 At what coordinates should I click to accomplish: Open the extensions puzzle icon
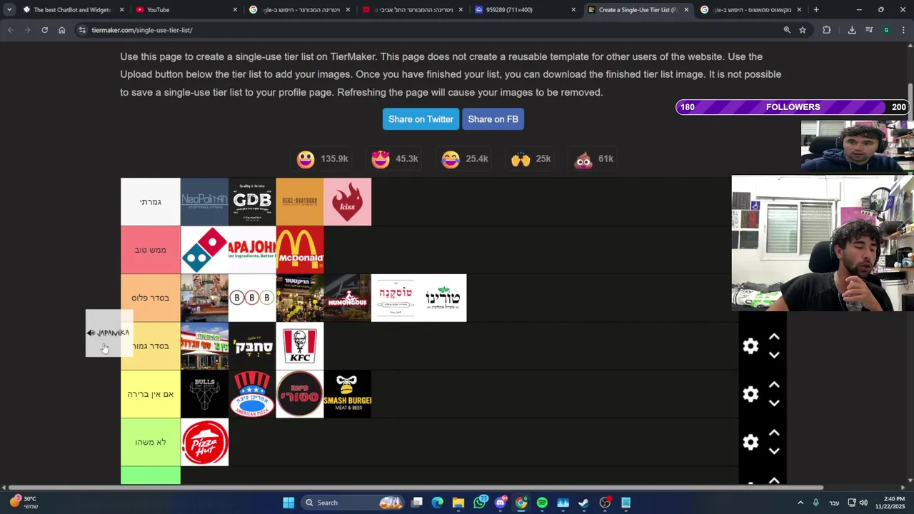pos(827,30)
